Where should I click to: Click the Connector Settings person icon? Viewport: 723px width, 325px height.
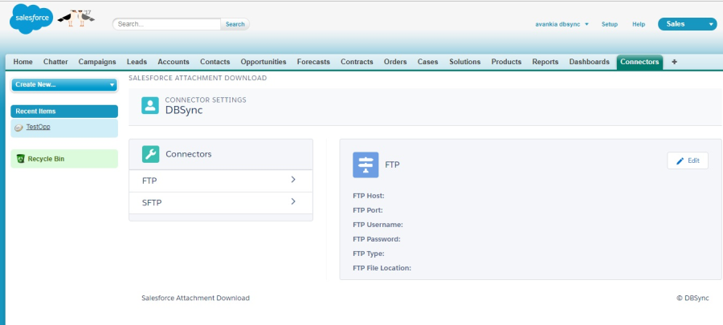pos(150,106)
